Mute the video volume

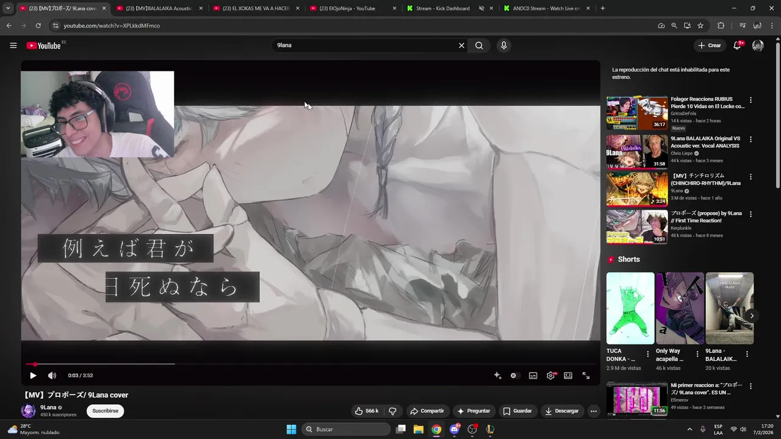point(52,376)
